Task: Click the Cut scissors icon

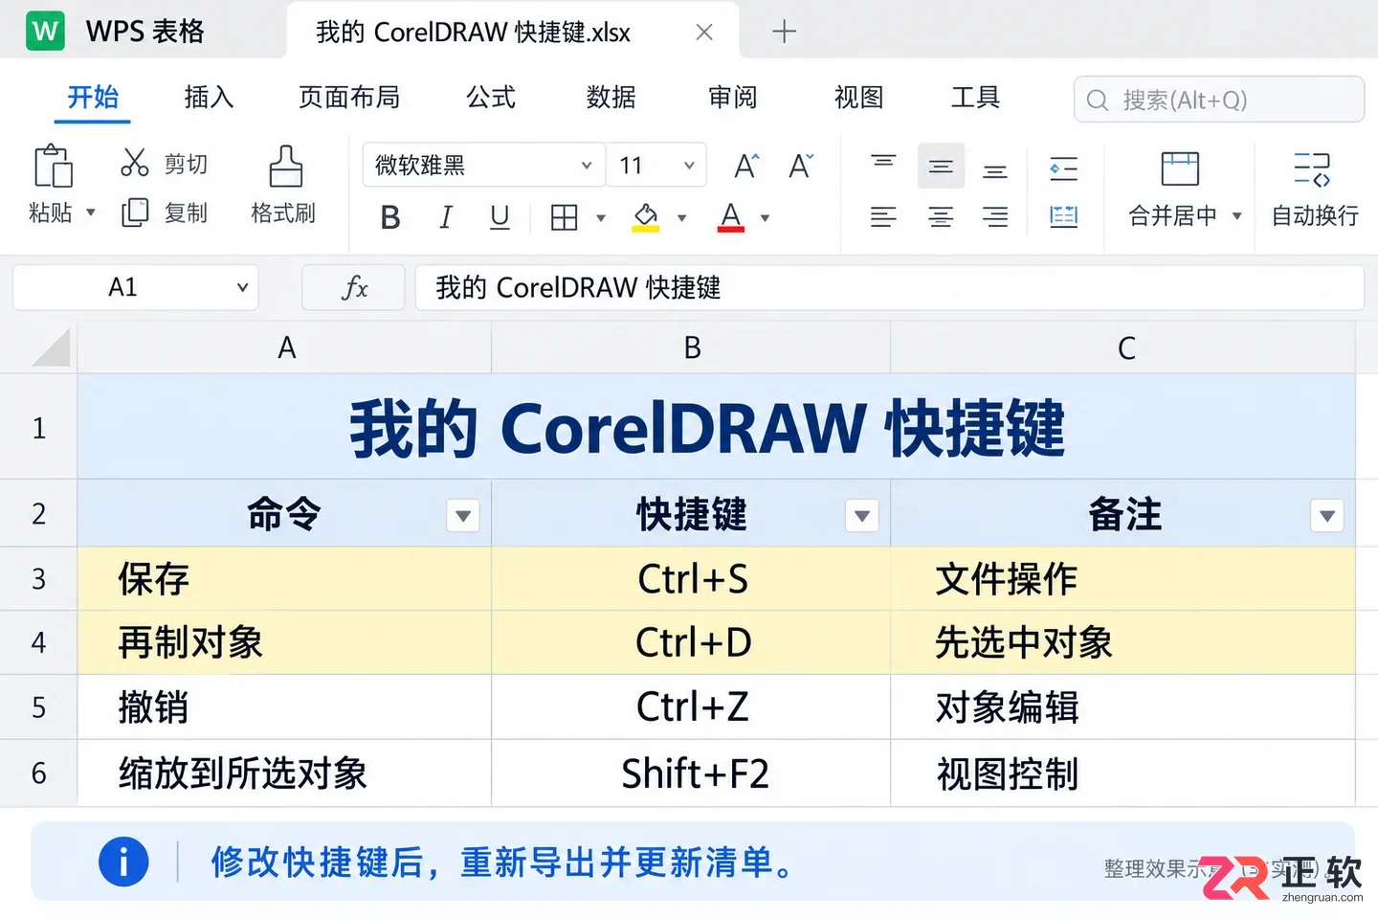Action: pyautogui.click(x=135, y=163)
